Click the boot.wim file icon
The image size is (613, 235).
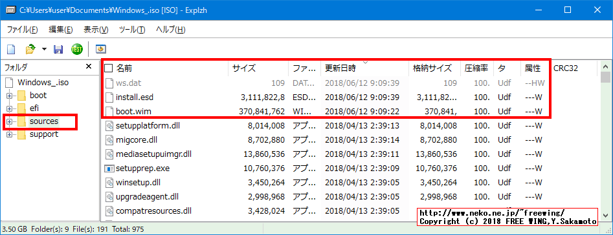(x=109, y=111)
